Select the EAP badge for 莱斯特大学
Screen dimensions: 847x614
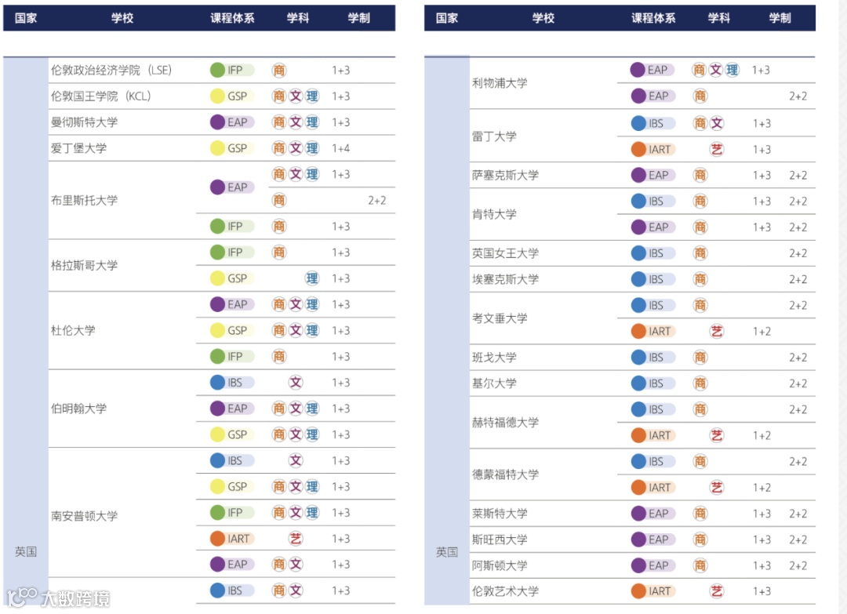pyautogui.click(x=653, y=513)
